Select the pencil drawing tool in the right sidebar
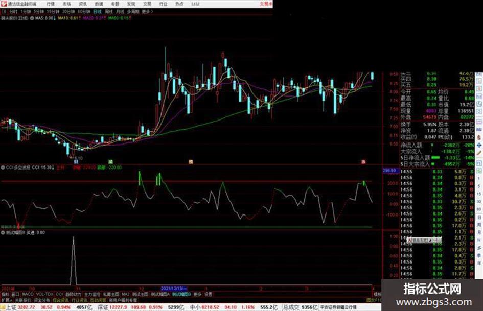Image resolution: width=483 pixels, height=311 pixels. (x=479, y=153)
